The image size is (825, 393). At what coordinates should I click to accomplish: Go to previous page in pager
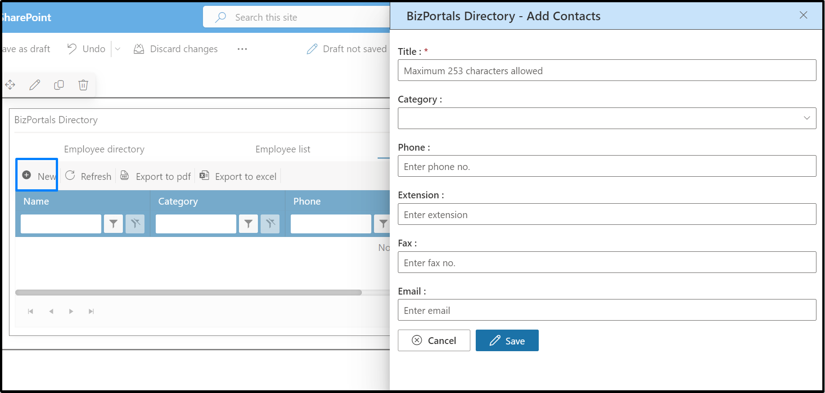click(x=51, y=311)
